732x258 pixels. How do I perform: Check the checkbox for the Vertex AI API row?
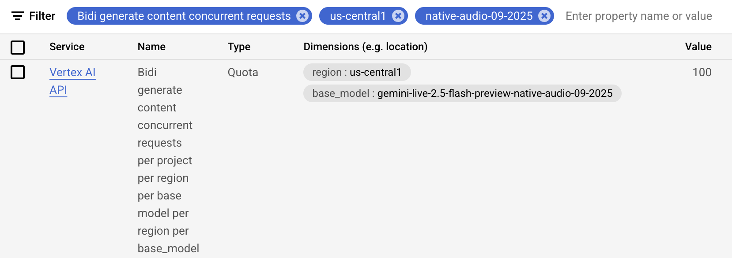pos(18,73)
